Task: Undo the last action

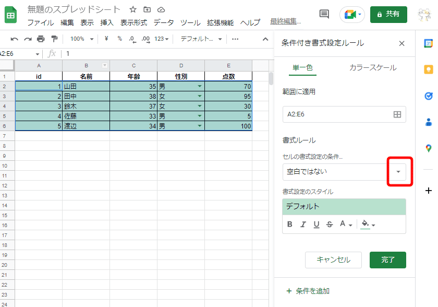Action: click(15, 39)
